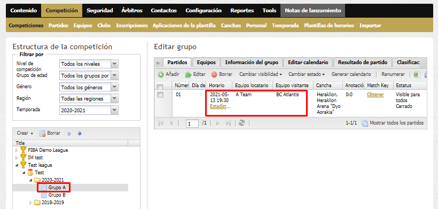Click the green Añadir plus icon

point(161,75)
